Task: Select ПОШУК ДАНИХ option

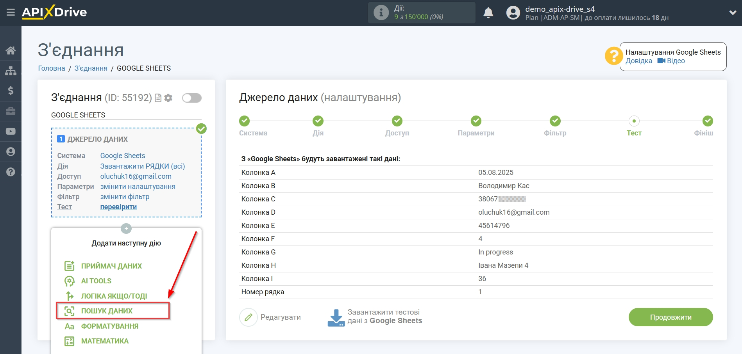Action: pyautogui.click(x=107, y=311)
